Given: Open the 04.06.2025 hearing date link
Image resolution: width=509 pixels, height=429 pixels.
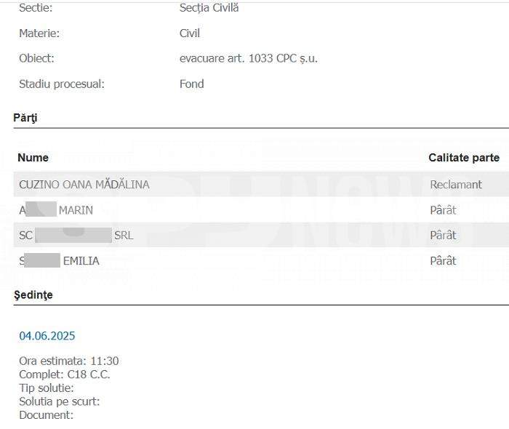Looking at the screenshot, I should (47, 335).
